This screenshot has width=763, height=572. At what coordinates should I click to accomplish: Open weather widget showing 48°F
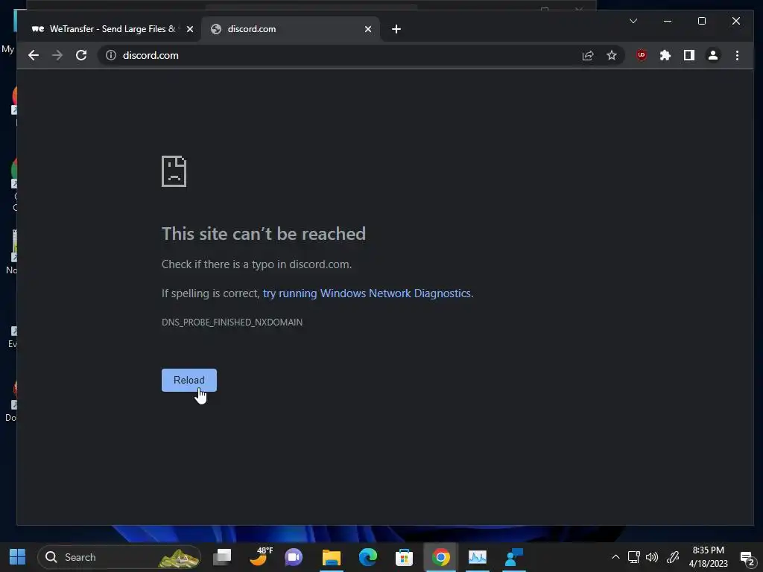[x=259, y=557]
